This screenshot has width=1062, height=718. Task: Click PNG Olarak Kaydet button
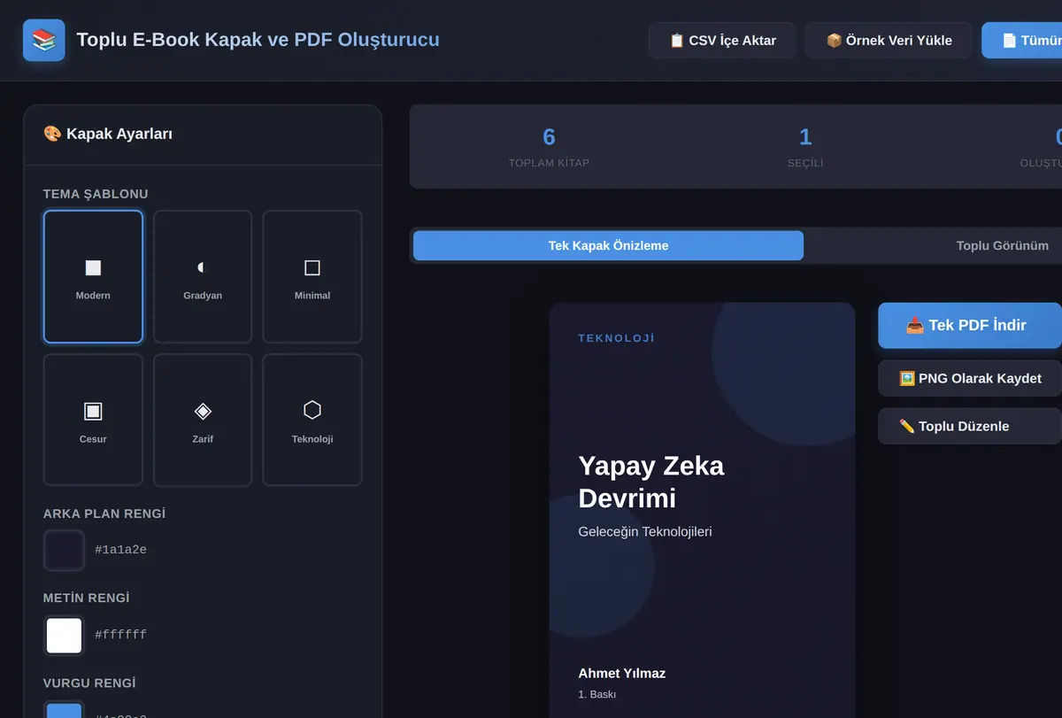(970, 378)
